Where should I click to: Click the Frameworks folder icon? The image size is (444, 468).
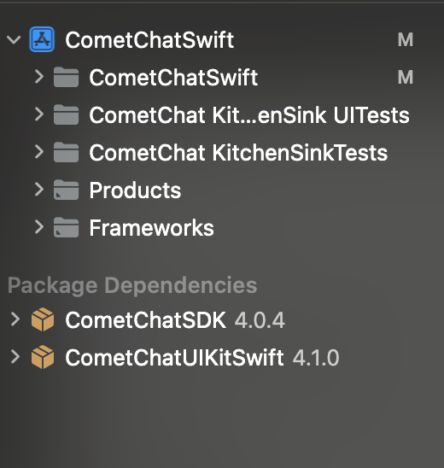tap(66, 228)
